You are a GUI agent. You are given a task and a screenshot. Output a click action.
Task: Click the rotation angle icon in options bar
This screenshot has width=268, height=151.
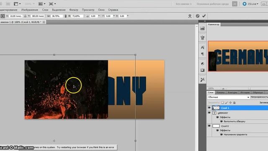click(x=88, y=16)
